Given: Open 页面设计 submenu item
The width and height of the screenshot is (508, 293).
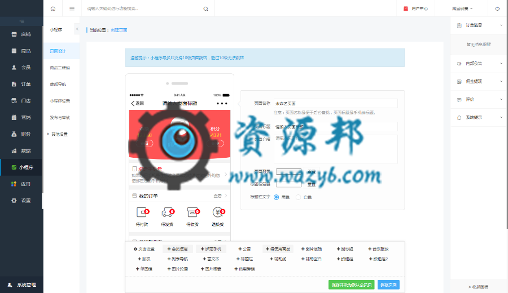Looking at the screenshot, I should pos(62,51).
